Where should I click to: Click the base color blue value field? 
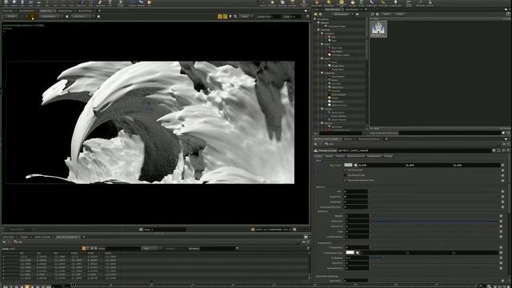point(477,166)
